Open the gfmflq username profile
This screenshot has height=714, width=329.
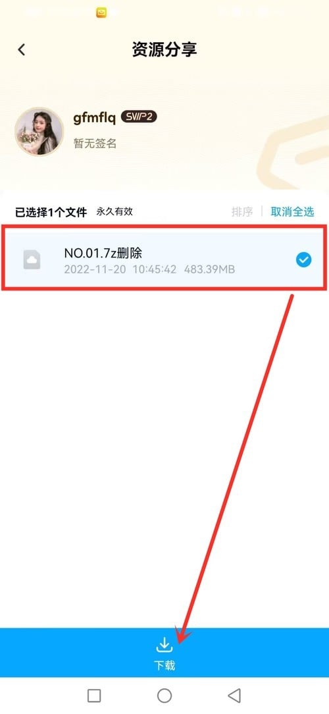(94, 118)
